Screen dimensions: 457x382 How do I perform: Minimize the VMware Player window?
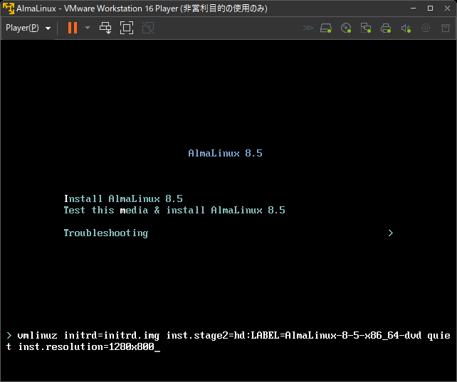coord(414,8)
